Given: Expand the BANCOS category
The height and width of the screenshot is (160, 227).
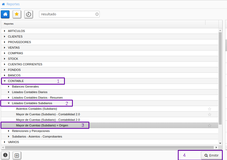Looking at the screenshot, I should click(5, 75).
